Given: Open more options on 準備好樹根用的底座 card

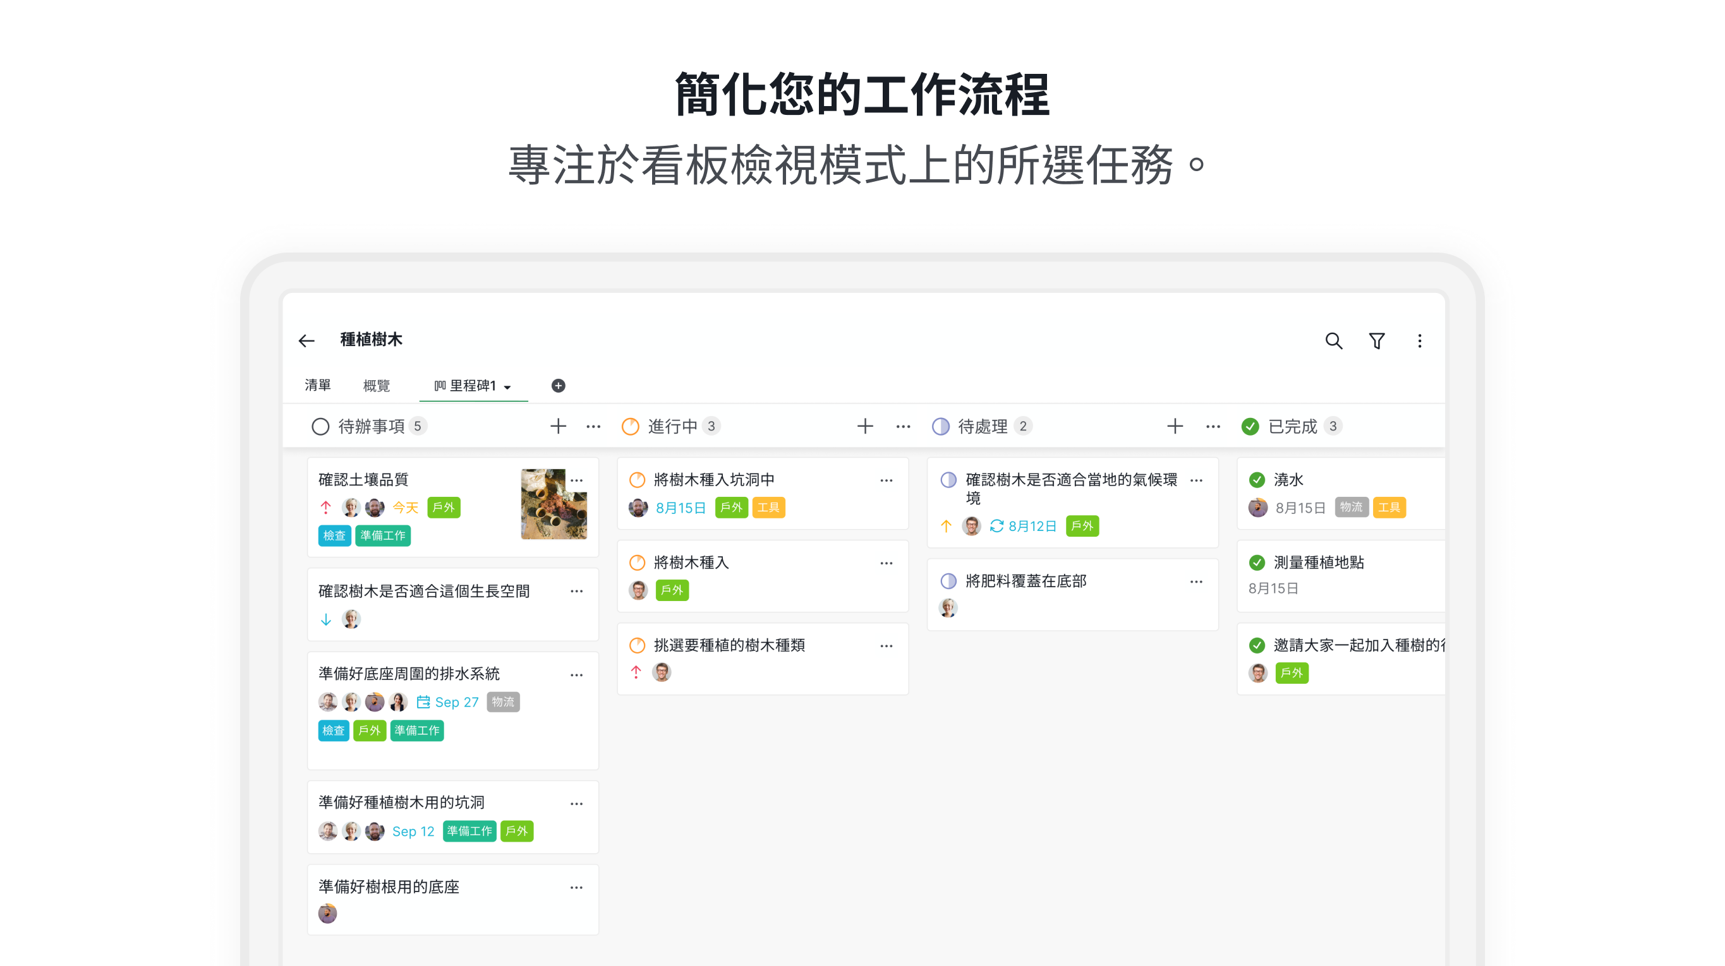Looking at the screenshot, I should [576, 888].
